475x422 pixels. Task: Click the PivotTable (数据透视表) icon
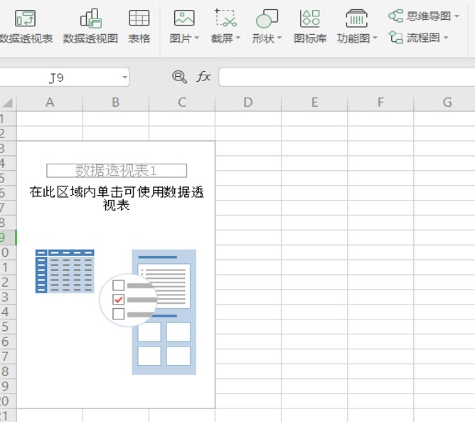25,19
